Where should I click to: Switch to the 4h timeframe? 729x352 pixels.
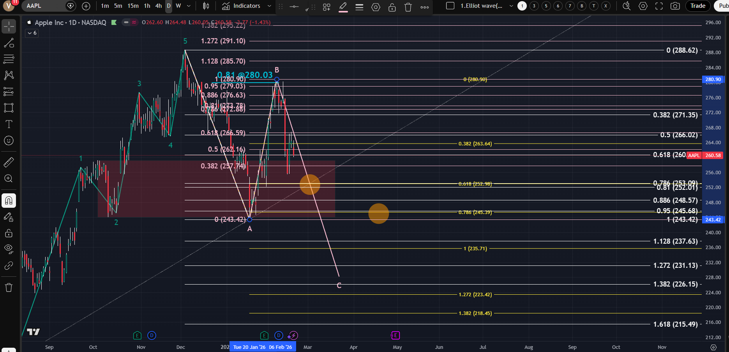tap(158, 6)
